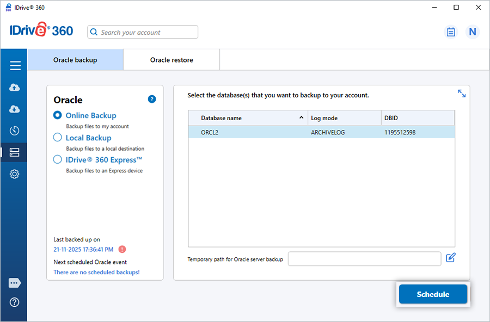This screenshot has width=490, height=322.
Task: Click the cloud backup sidebar icon
Action: [x=15, y=88]
